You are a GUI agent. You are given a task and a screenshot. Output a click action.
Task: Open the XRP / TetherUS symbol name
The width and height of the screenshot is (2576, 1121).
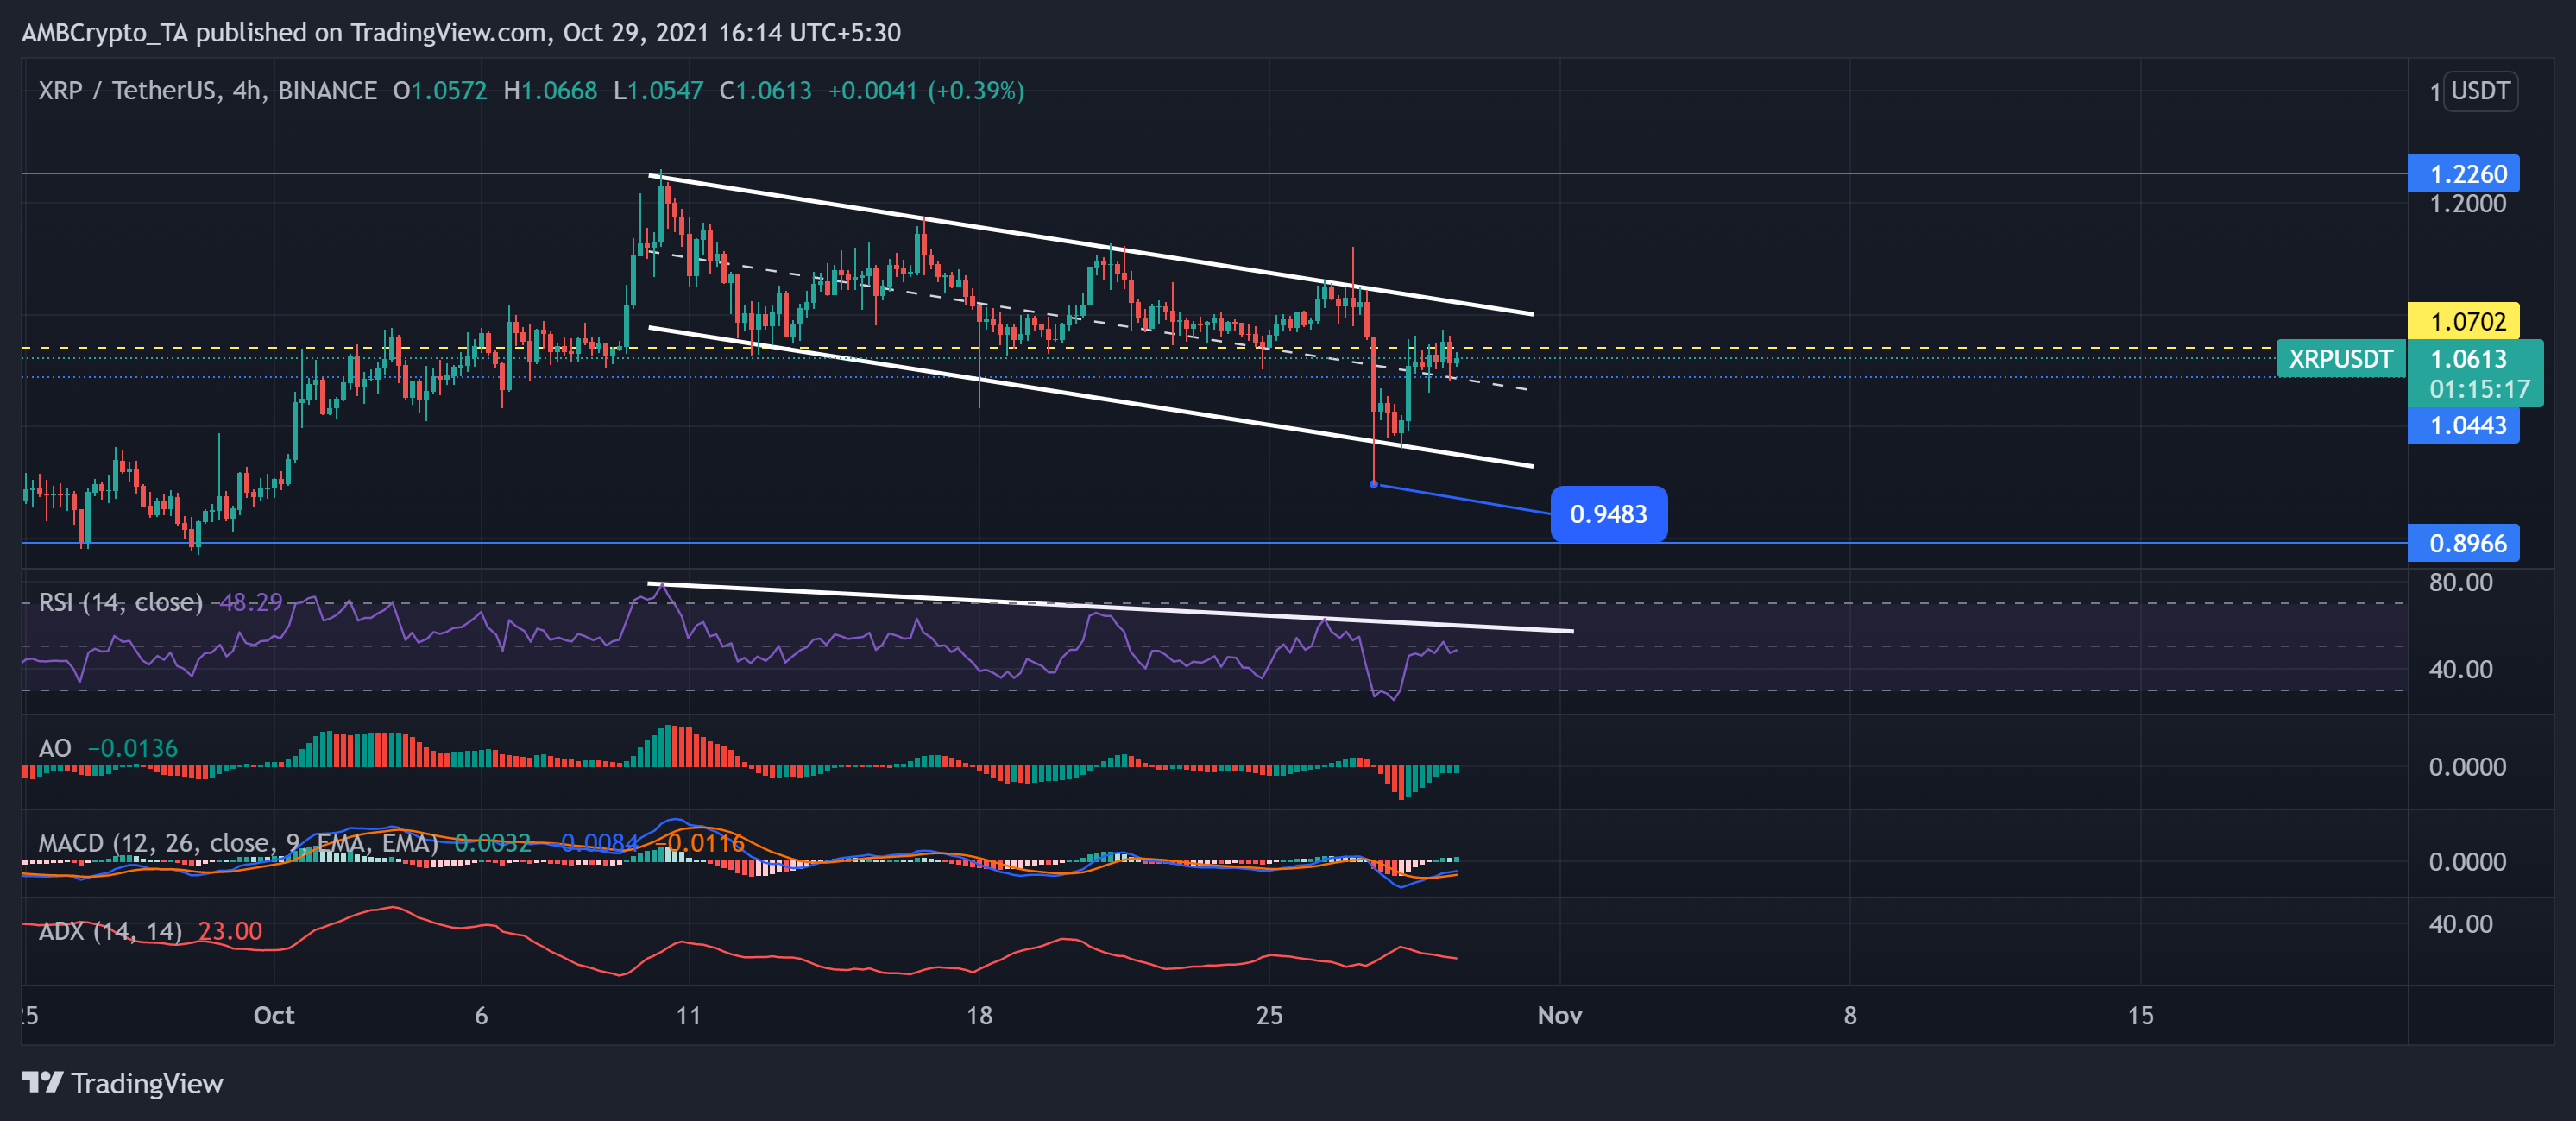[128, 90]
